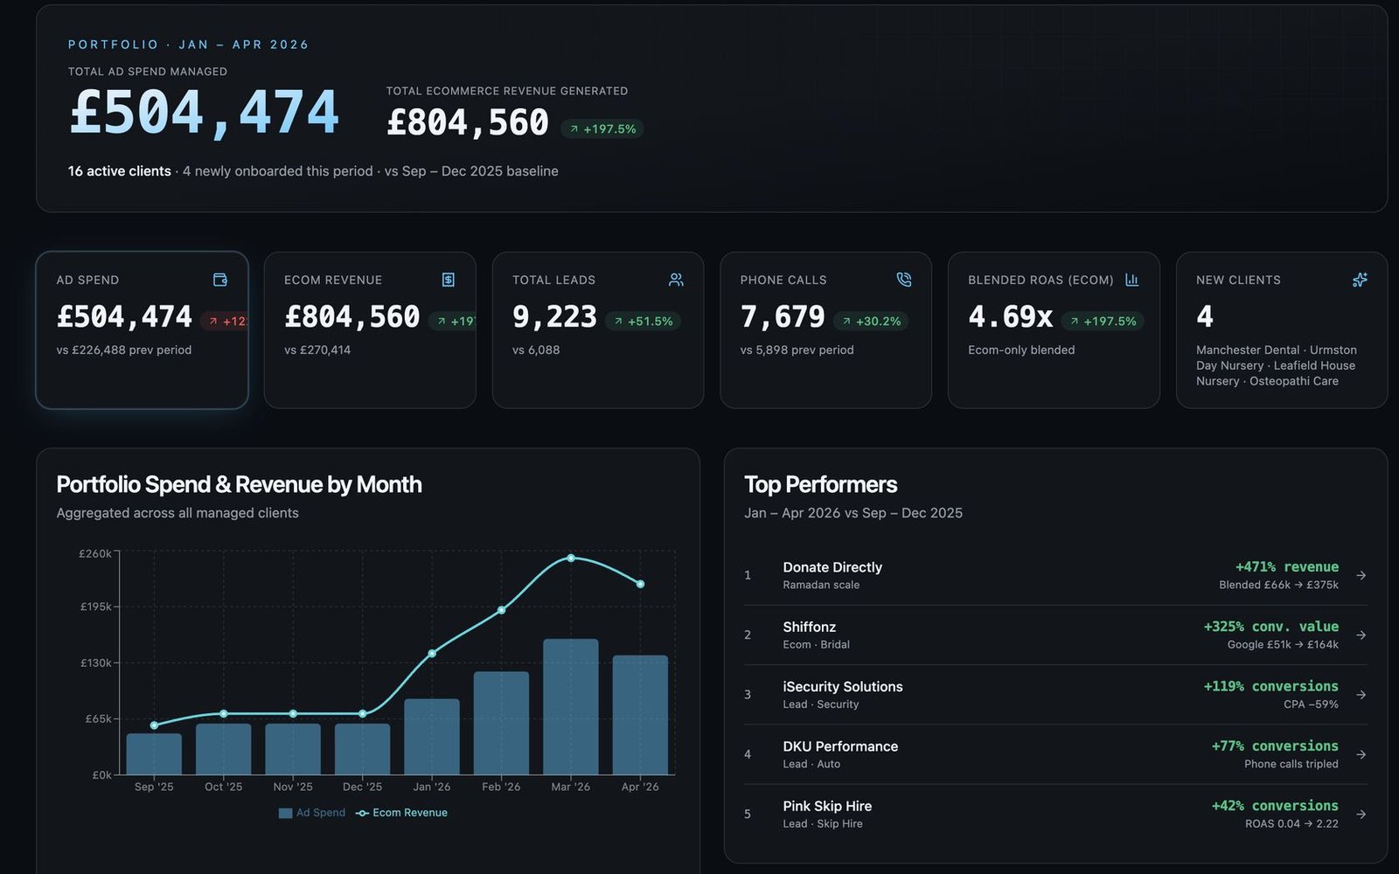
Task: Click the 'Portfolio · Jan – Apr 2026' heading
Action: tap(189, 45)
